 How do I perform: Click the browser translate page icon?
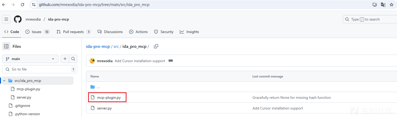pos(383,5)
